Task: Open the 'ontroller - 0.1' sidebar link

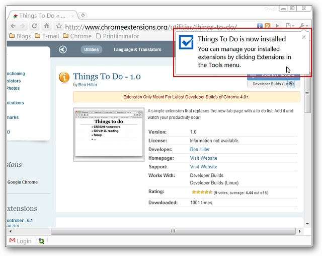Action: [x=20, y=220]
